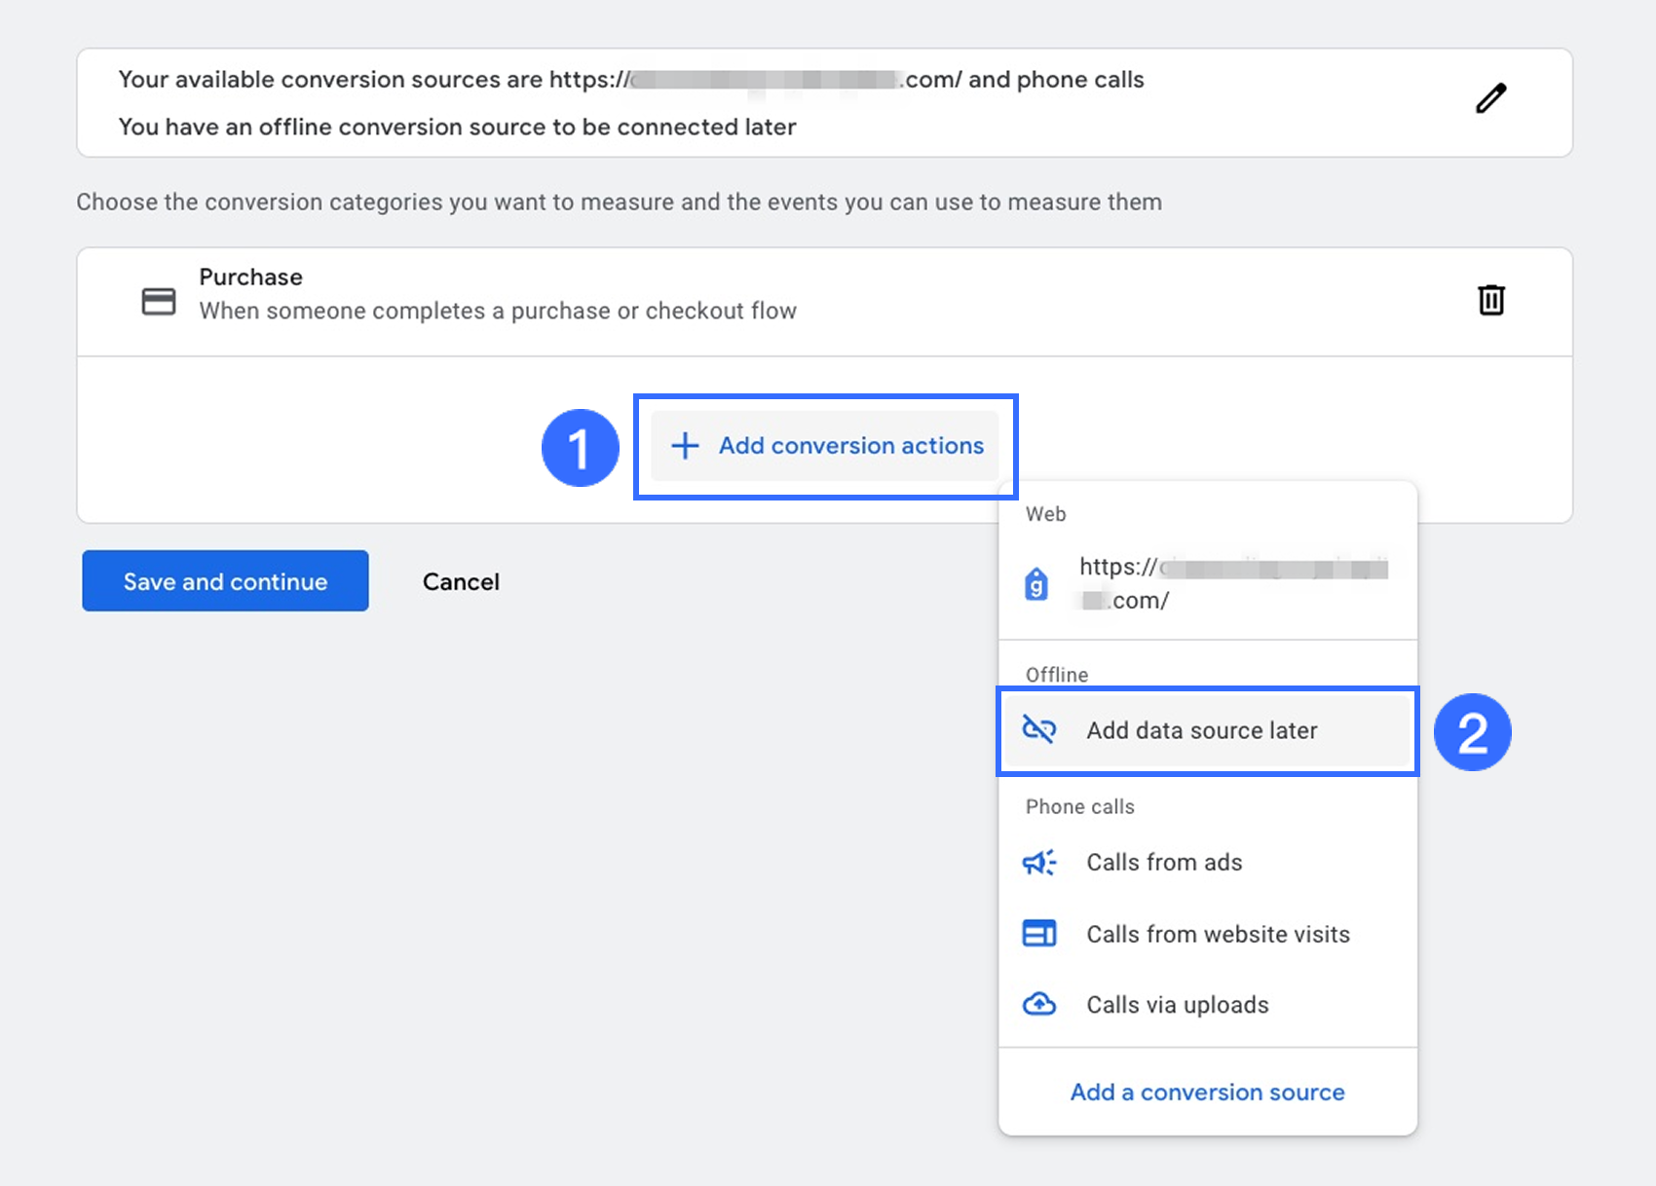Click the plus icon in Add conversion actions

[x=685, y=446]
